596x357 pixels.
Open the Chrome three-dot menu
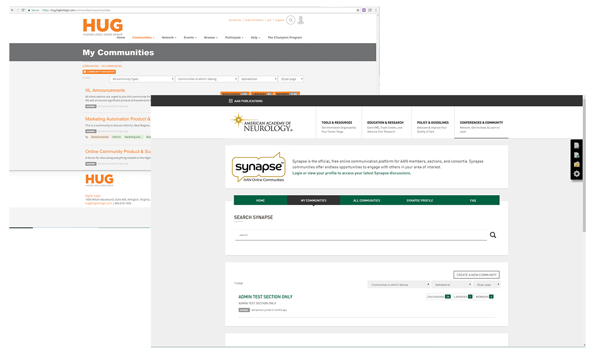pyautogui.click(x=376, y=10)
